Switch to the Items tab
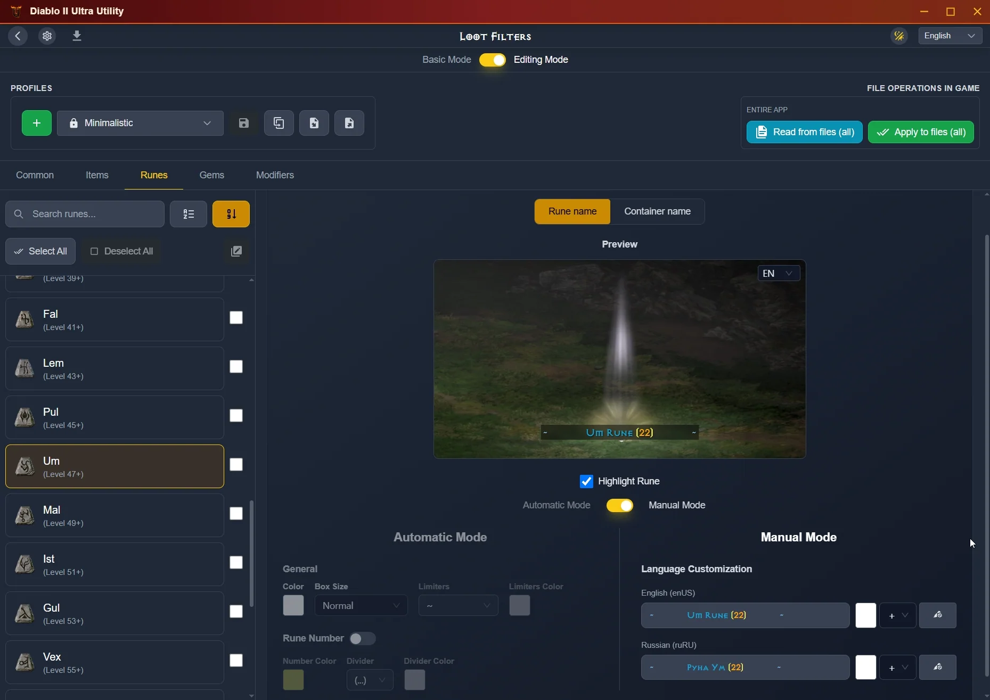Image resolution: width=990 pixels, height=700 pixels. click(97, 175)
